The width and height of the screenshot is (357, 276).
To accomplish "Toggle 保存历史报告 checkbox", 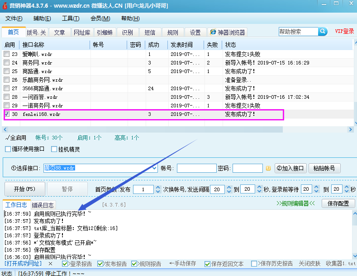I will point(254,264).
